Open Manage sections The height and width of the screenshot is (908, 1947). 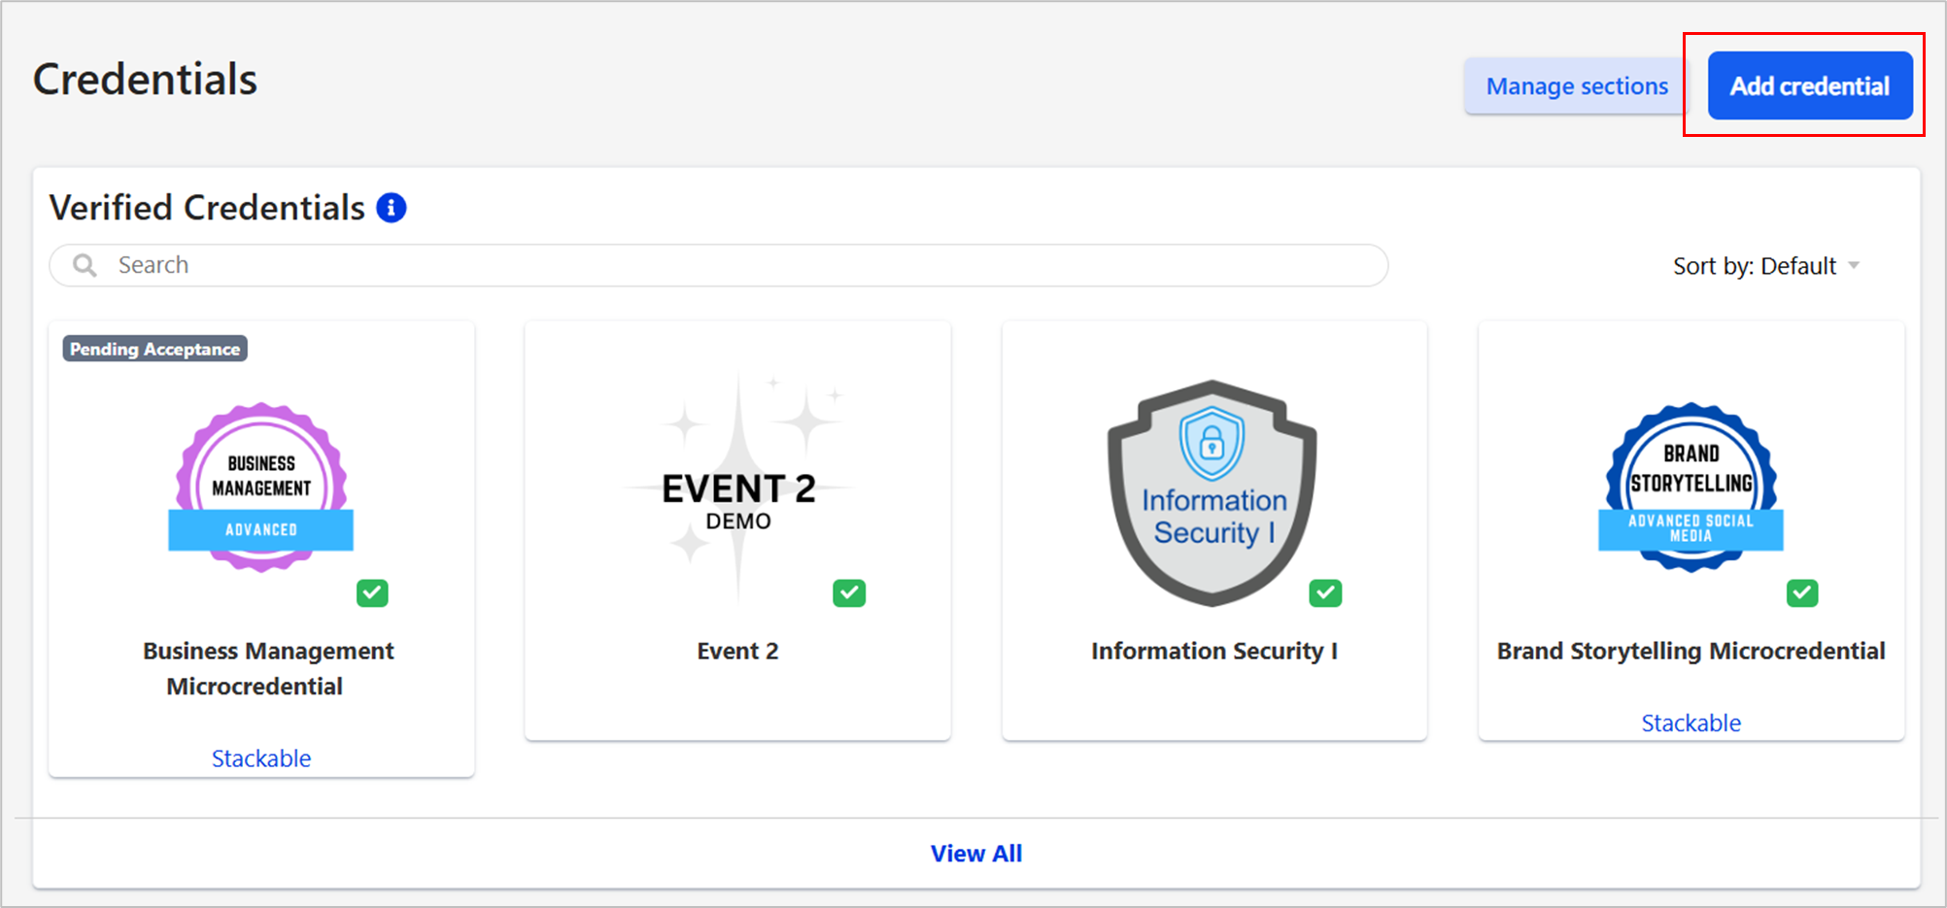tap(1576, 86)
